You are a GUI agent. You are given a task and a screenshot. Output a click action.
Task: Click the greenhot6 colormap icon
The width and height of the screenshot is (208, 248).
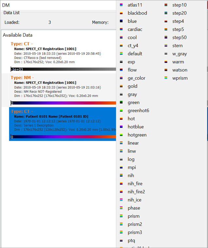[x=121, y=111]
